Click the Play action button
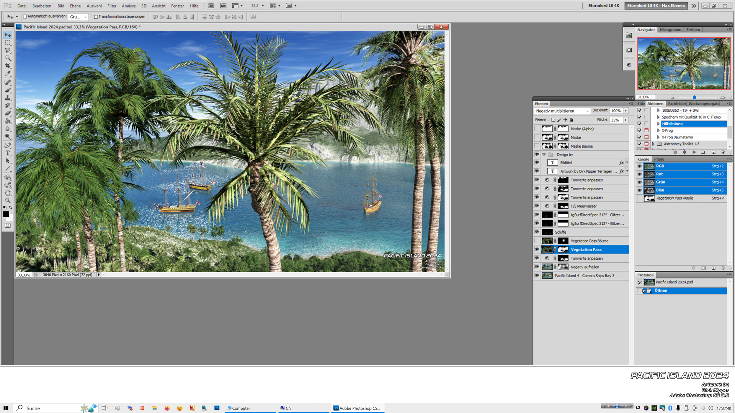Viewport: 735px width, 413px height. (x=694, y=152)
